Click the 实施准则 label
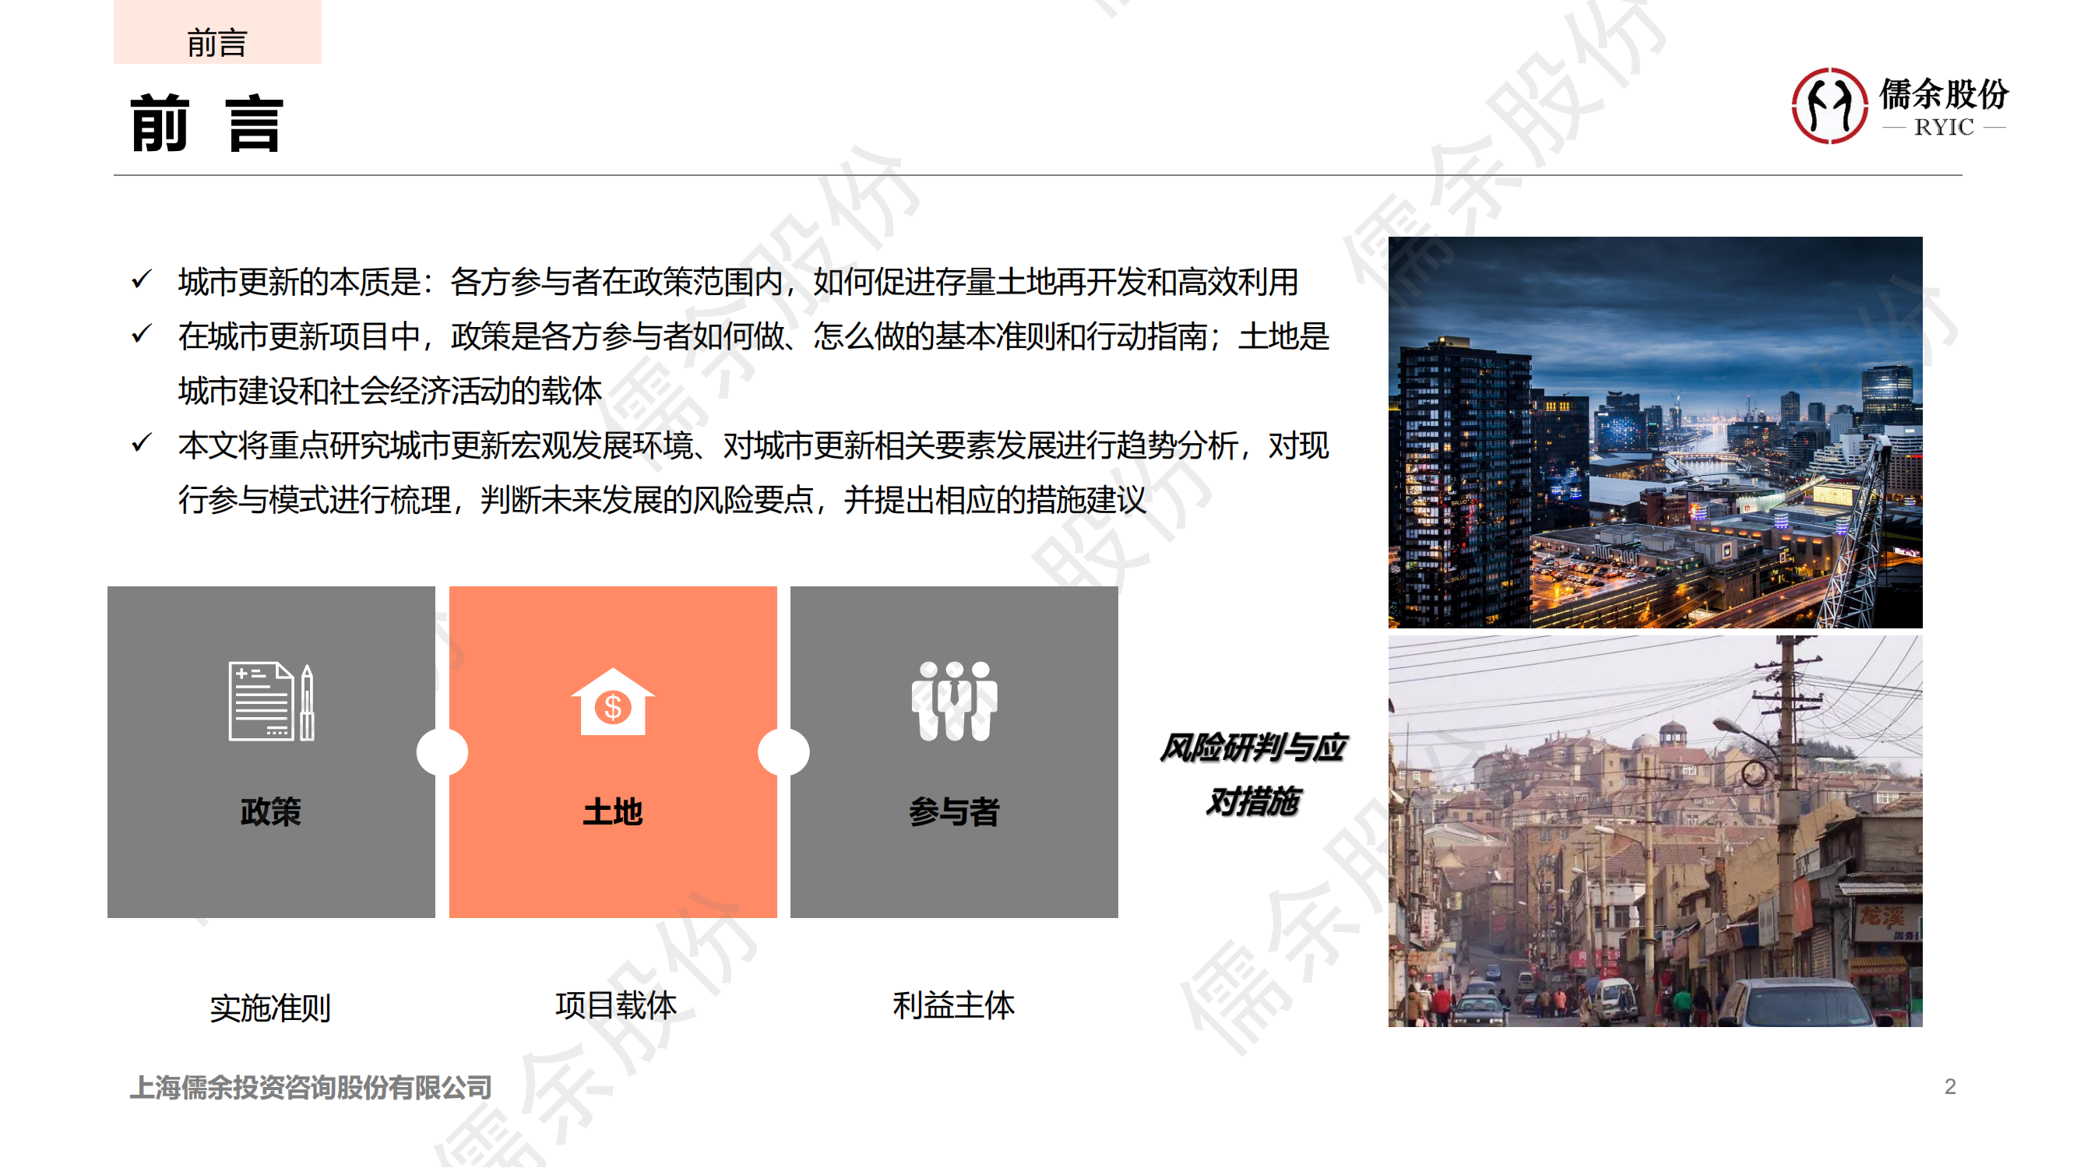2077x1168 pixels. 270,1008
